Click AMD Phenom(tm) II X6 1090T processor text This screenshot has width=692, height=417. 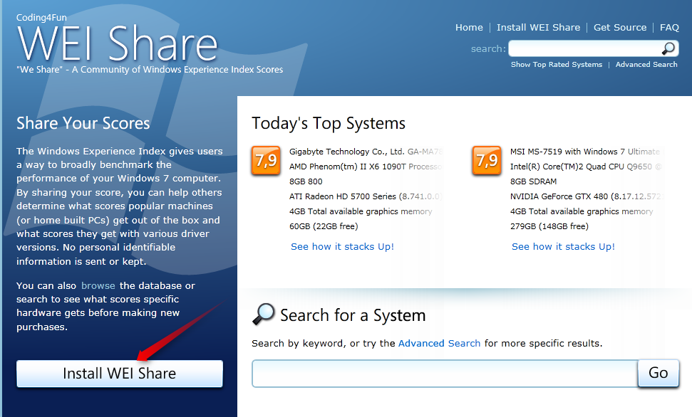[x=366, y=167]
